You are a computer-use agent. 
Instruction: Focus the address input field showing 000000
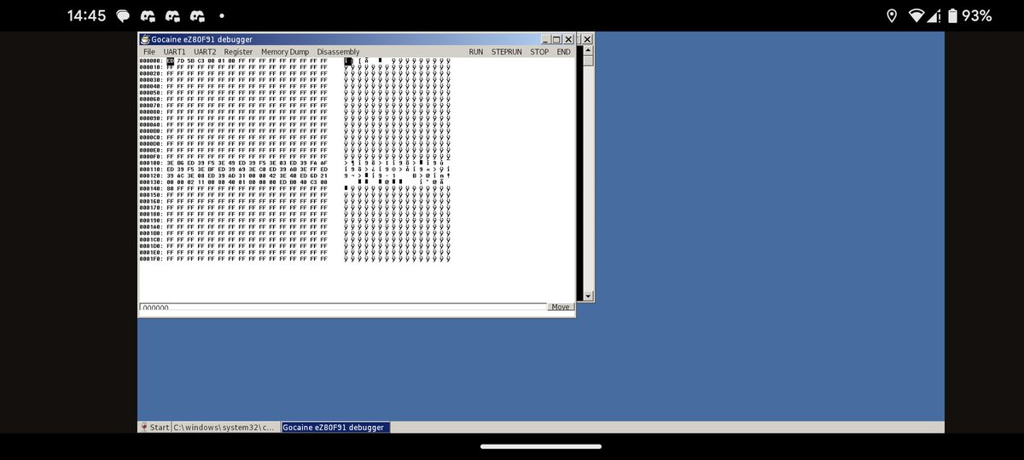(342, 308)
